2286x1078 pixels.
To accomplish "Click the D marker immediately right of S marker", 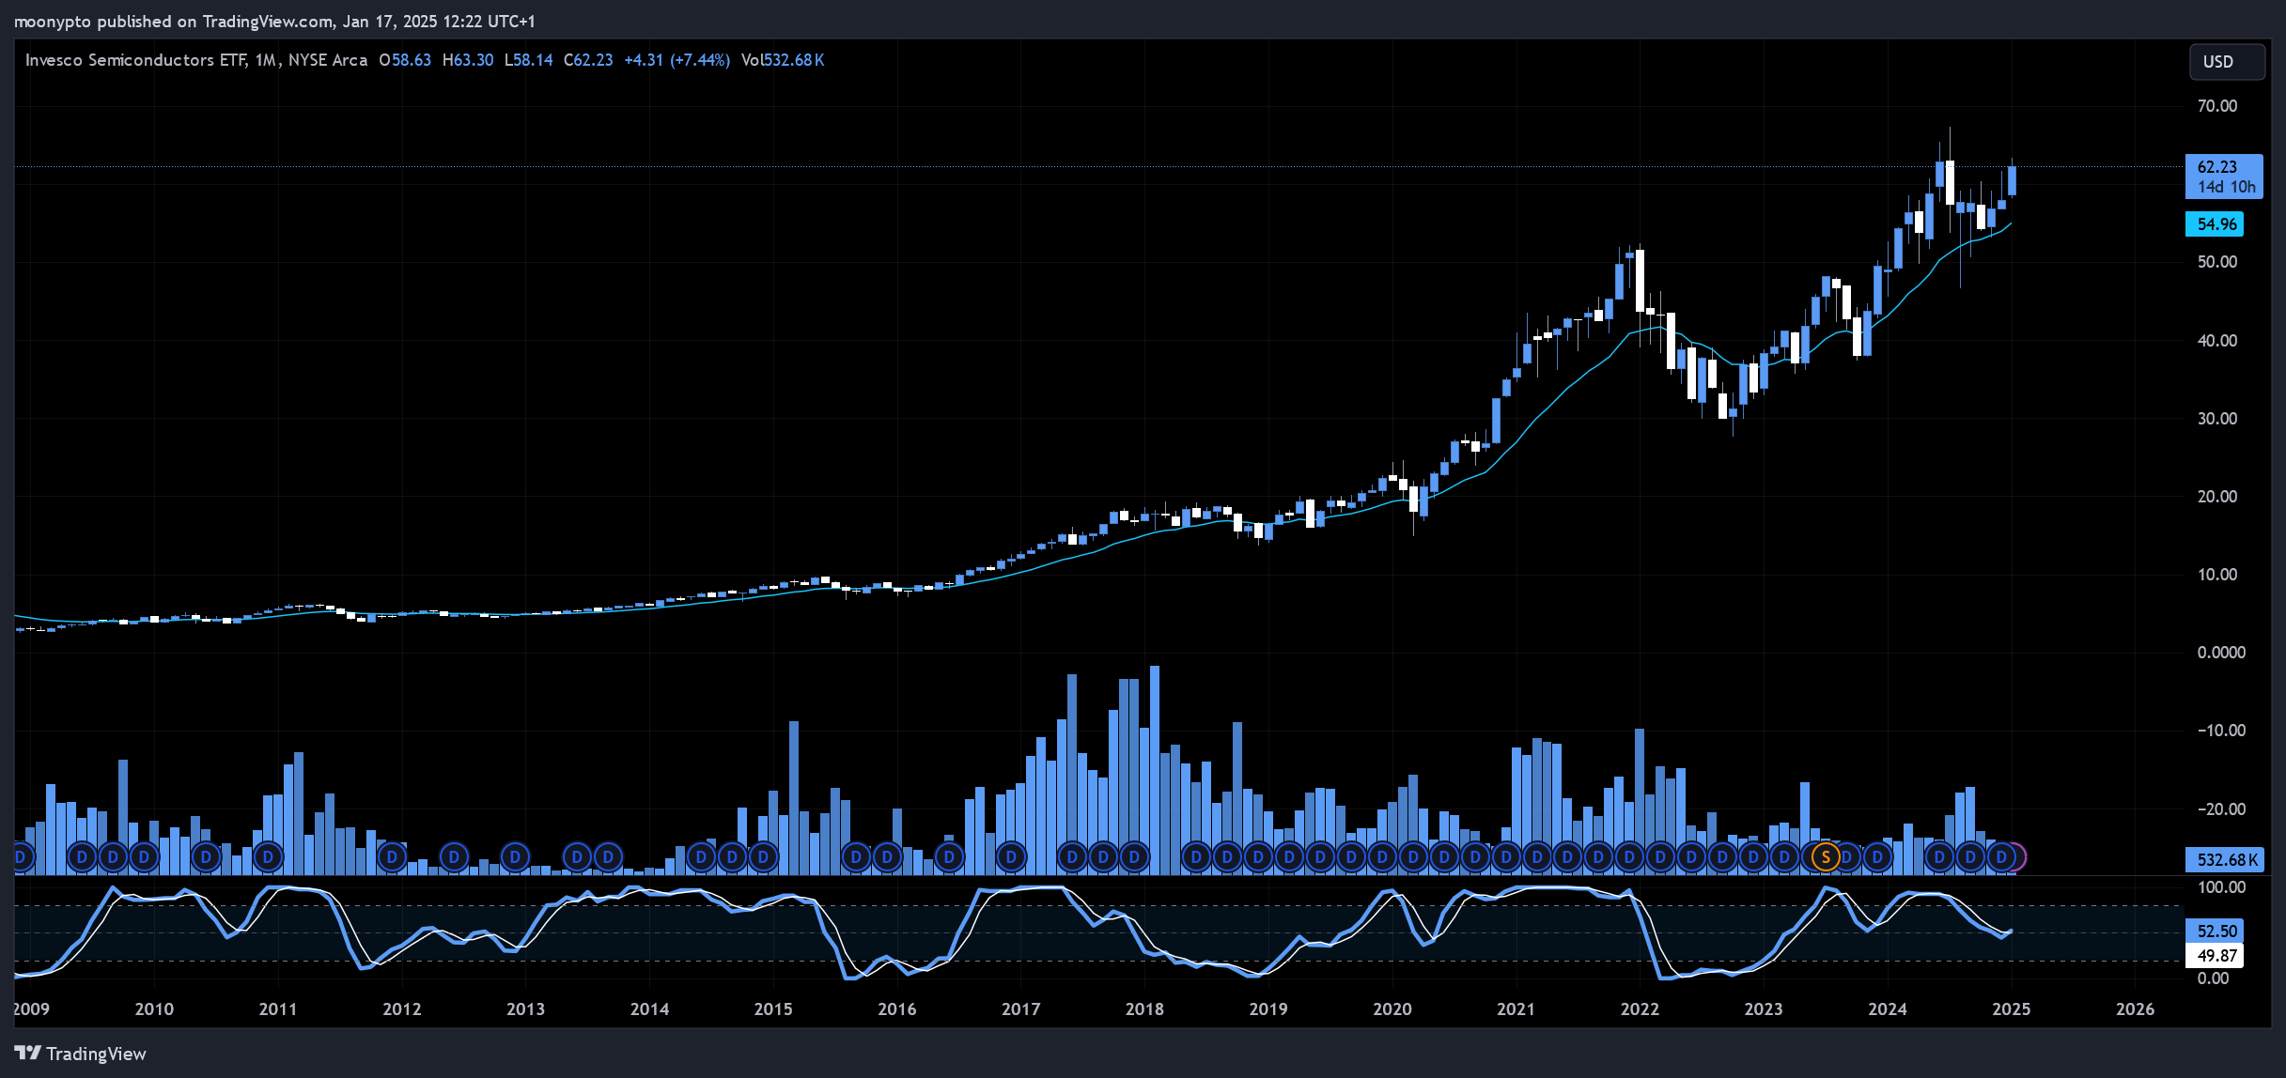I will tap(1846, 856).
